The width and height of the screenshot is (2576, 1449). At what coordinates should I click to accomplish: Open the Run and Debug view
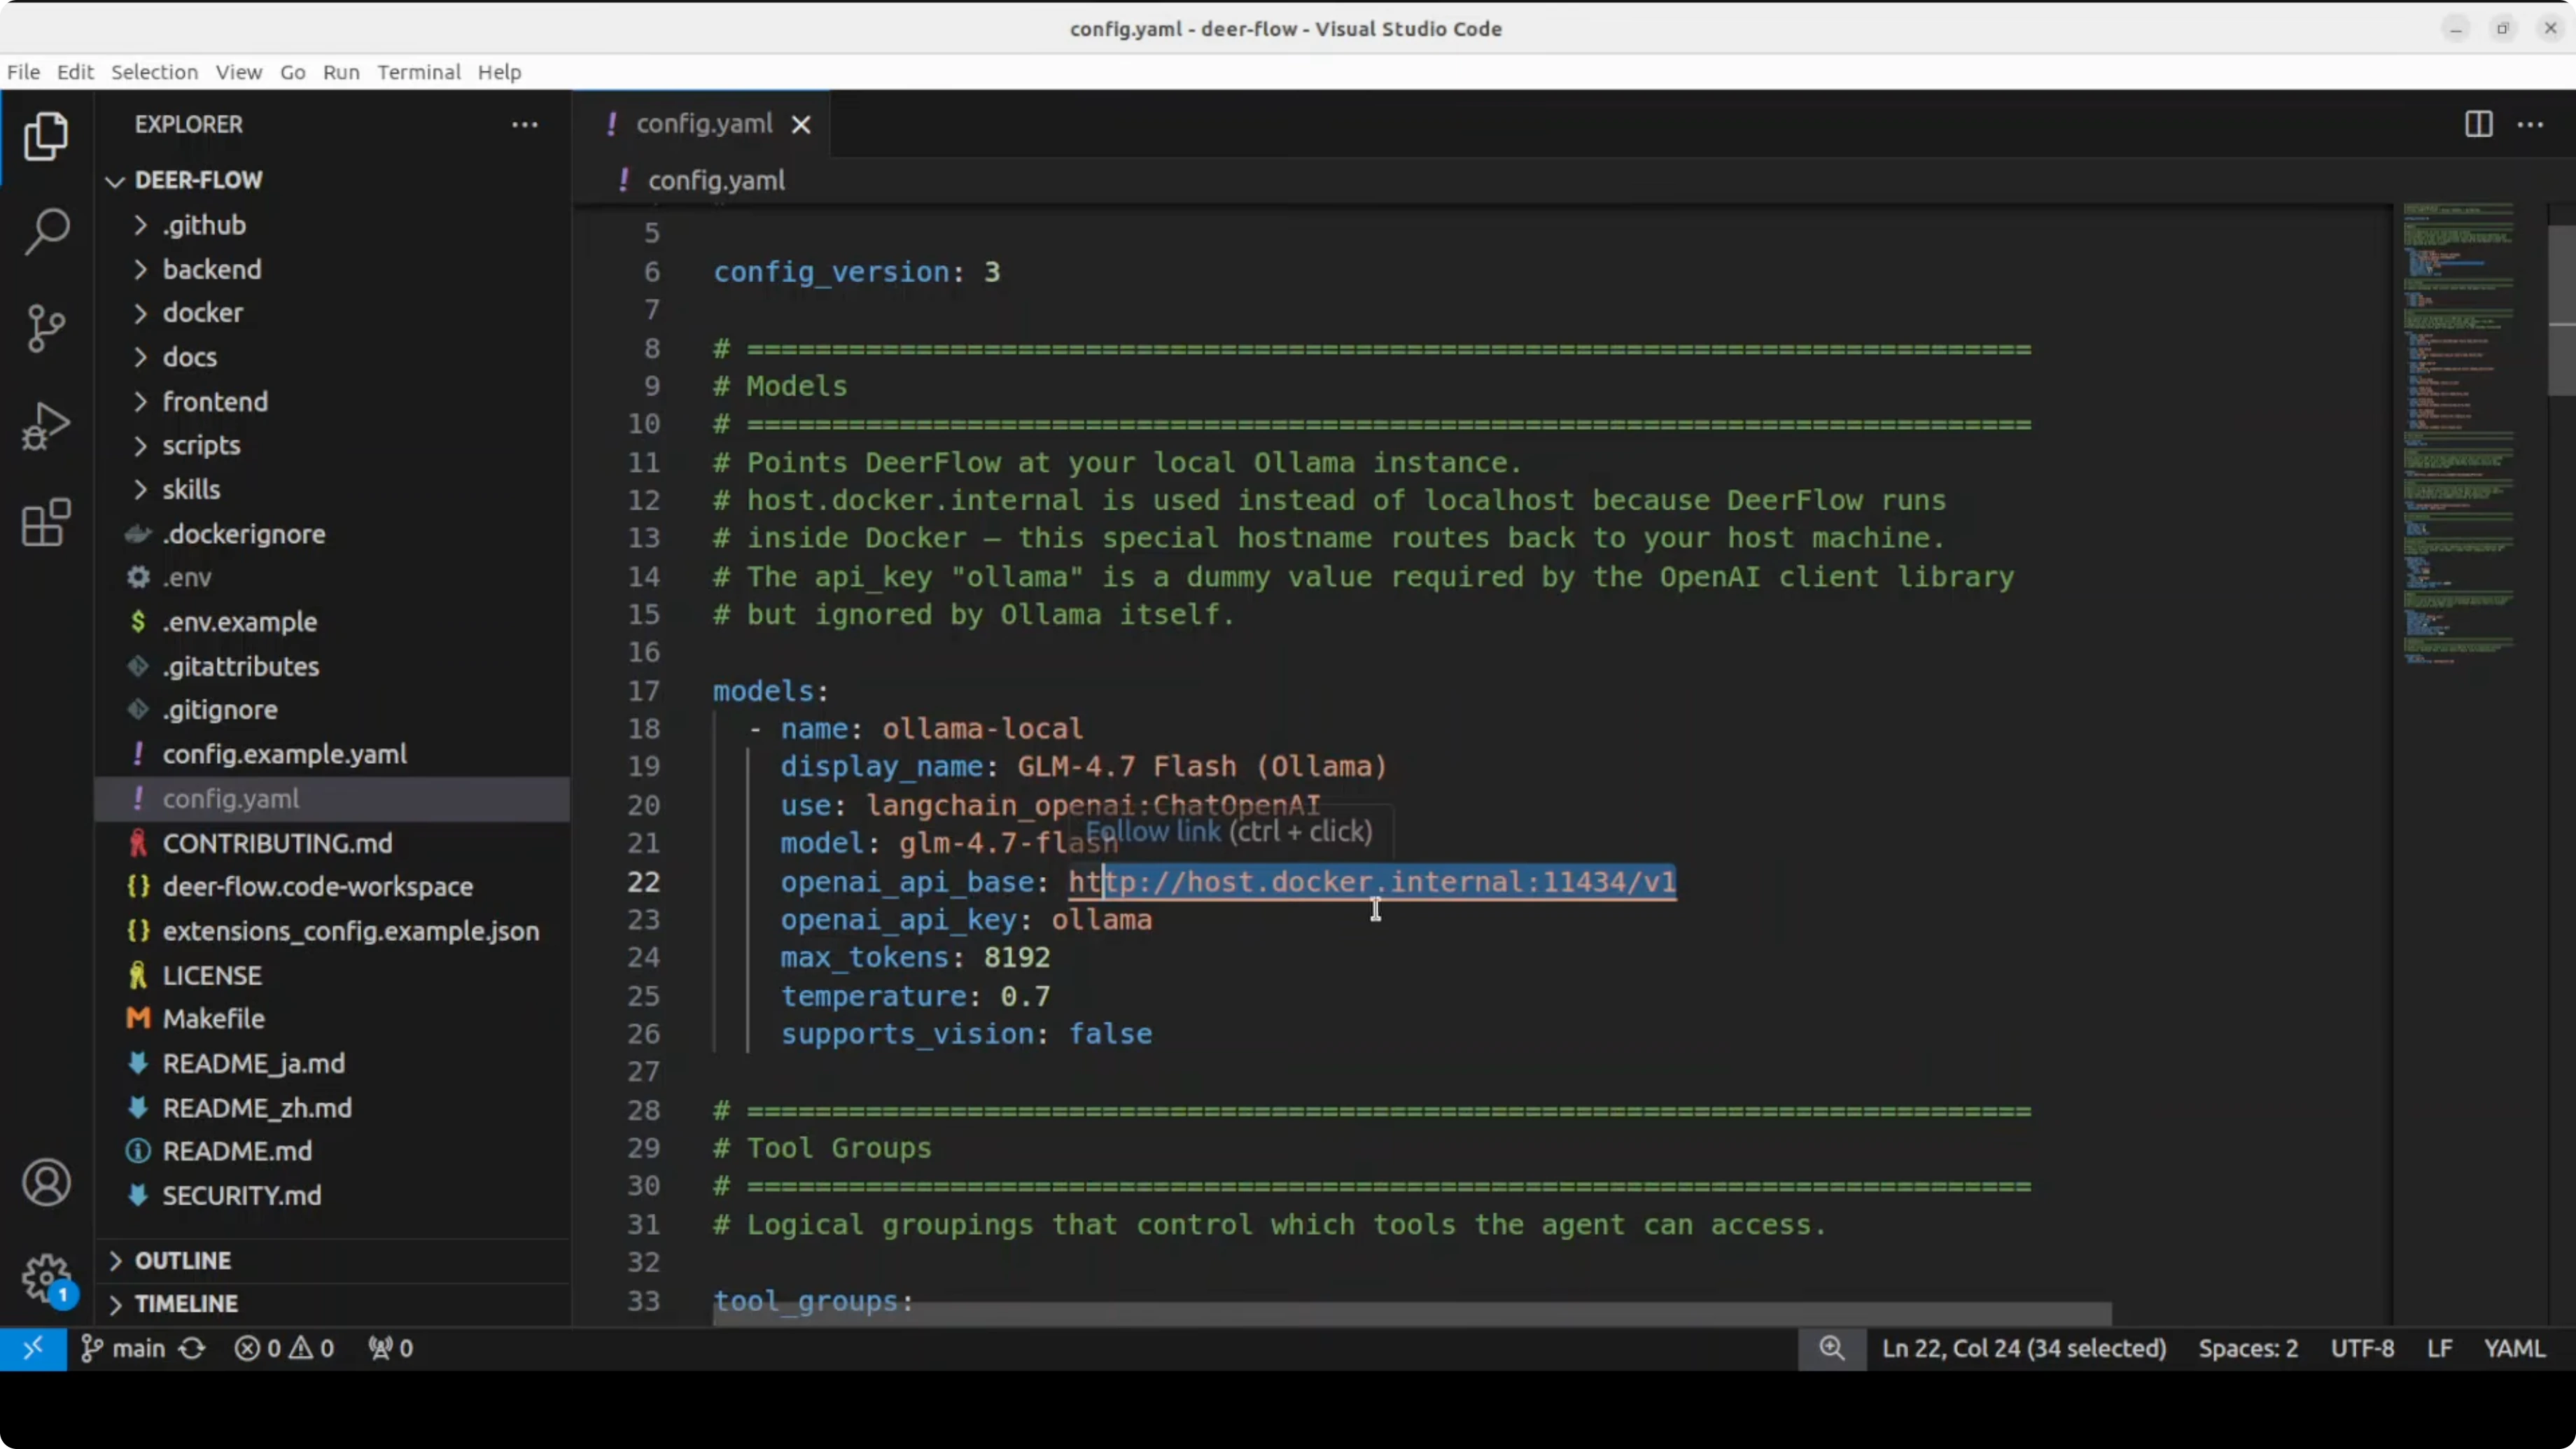(x=46, y=426)
